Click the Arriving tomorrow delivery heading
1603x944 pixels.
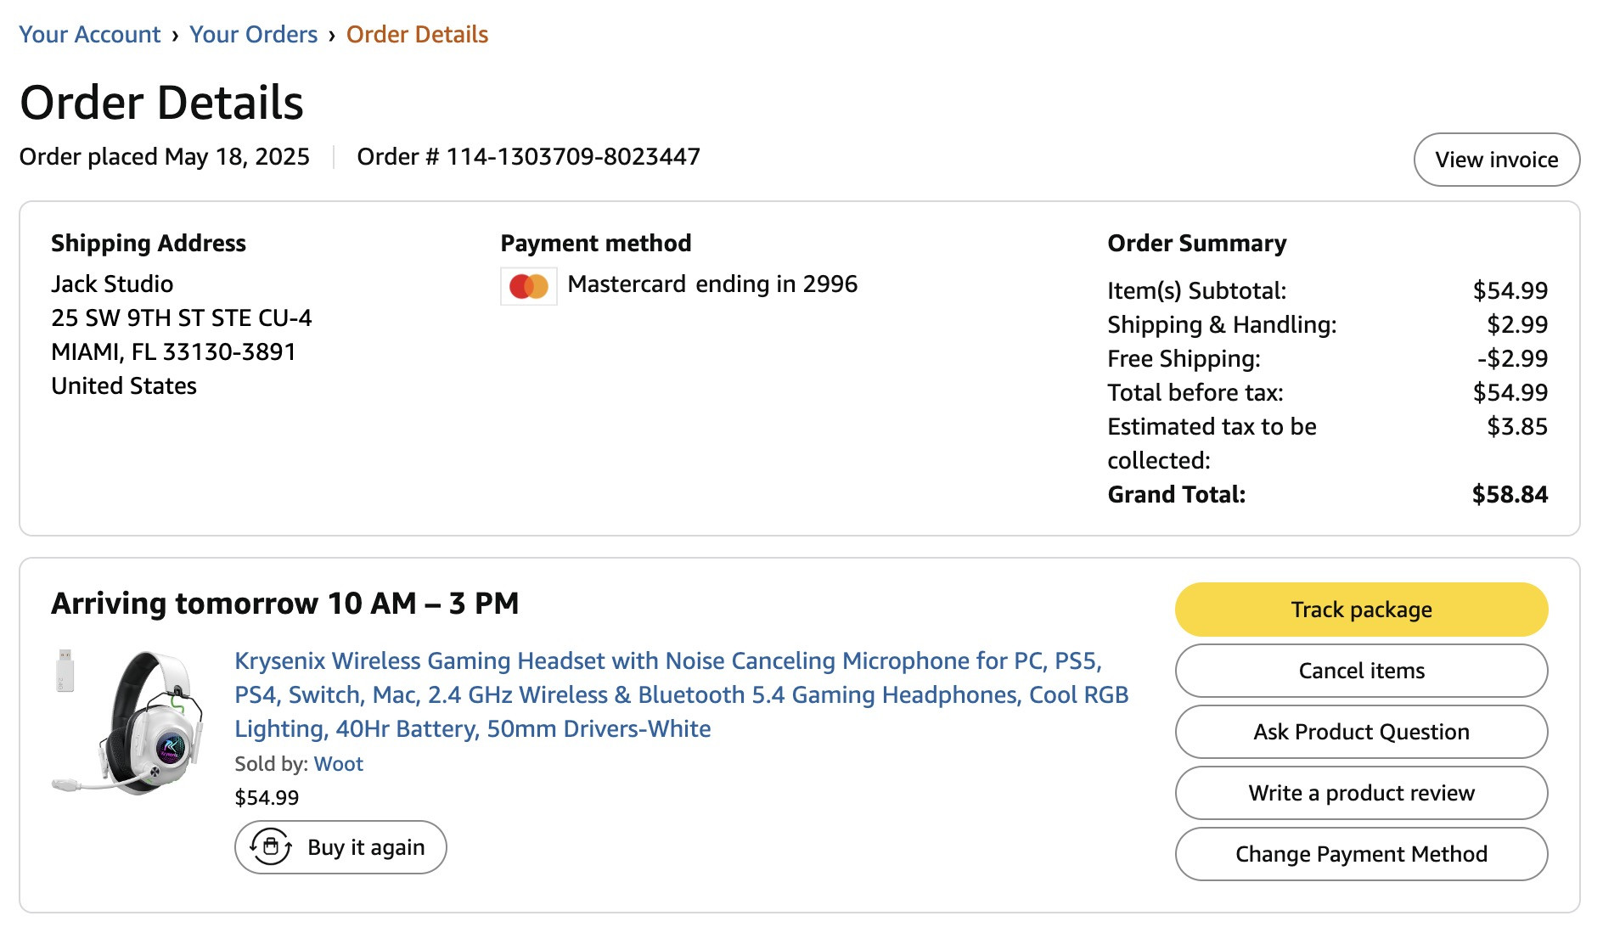[x=285, y=603]
